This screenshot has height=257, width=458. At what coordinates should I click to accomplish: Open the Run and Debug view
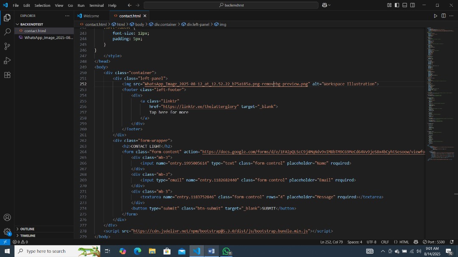(x=7, y=61)
